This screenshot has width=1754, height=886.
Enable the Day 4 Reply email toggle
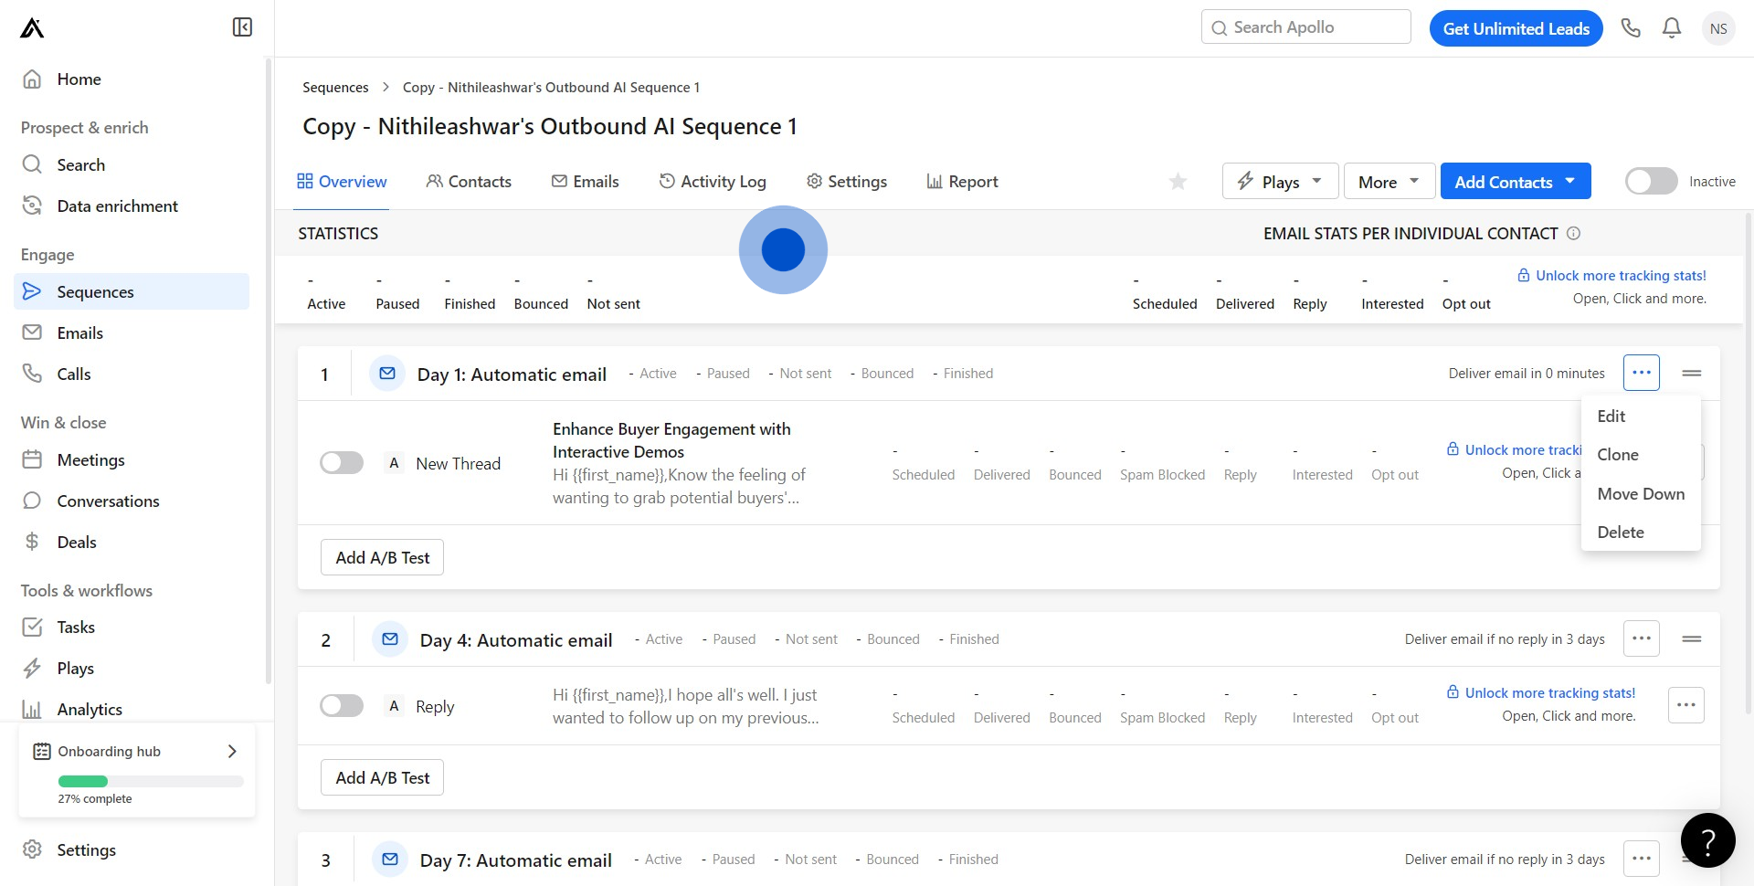coord(342,706)
